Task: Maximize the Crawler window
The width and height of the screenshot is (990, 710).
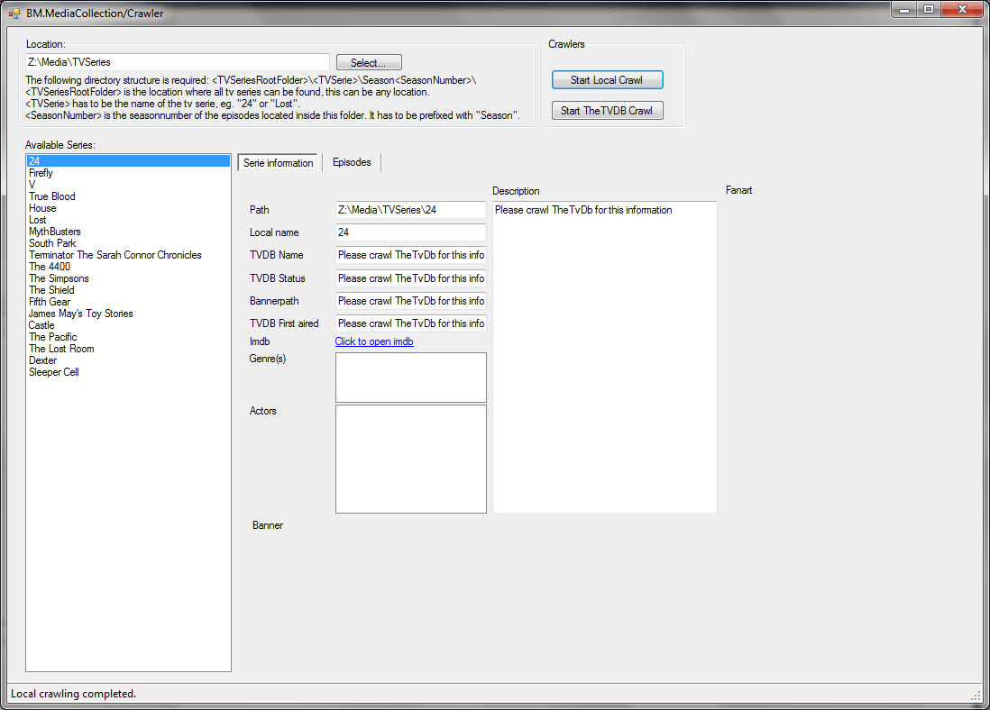Action: 929,10
